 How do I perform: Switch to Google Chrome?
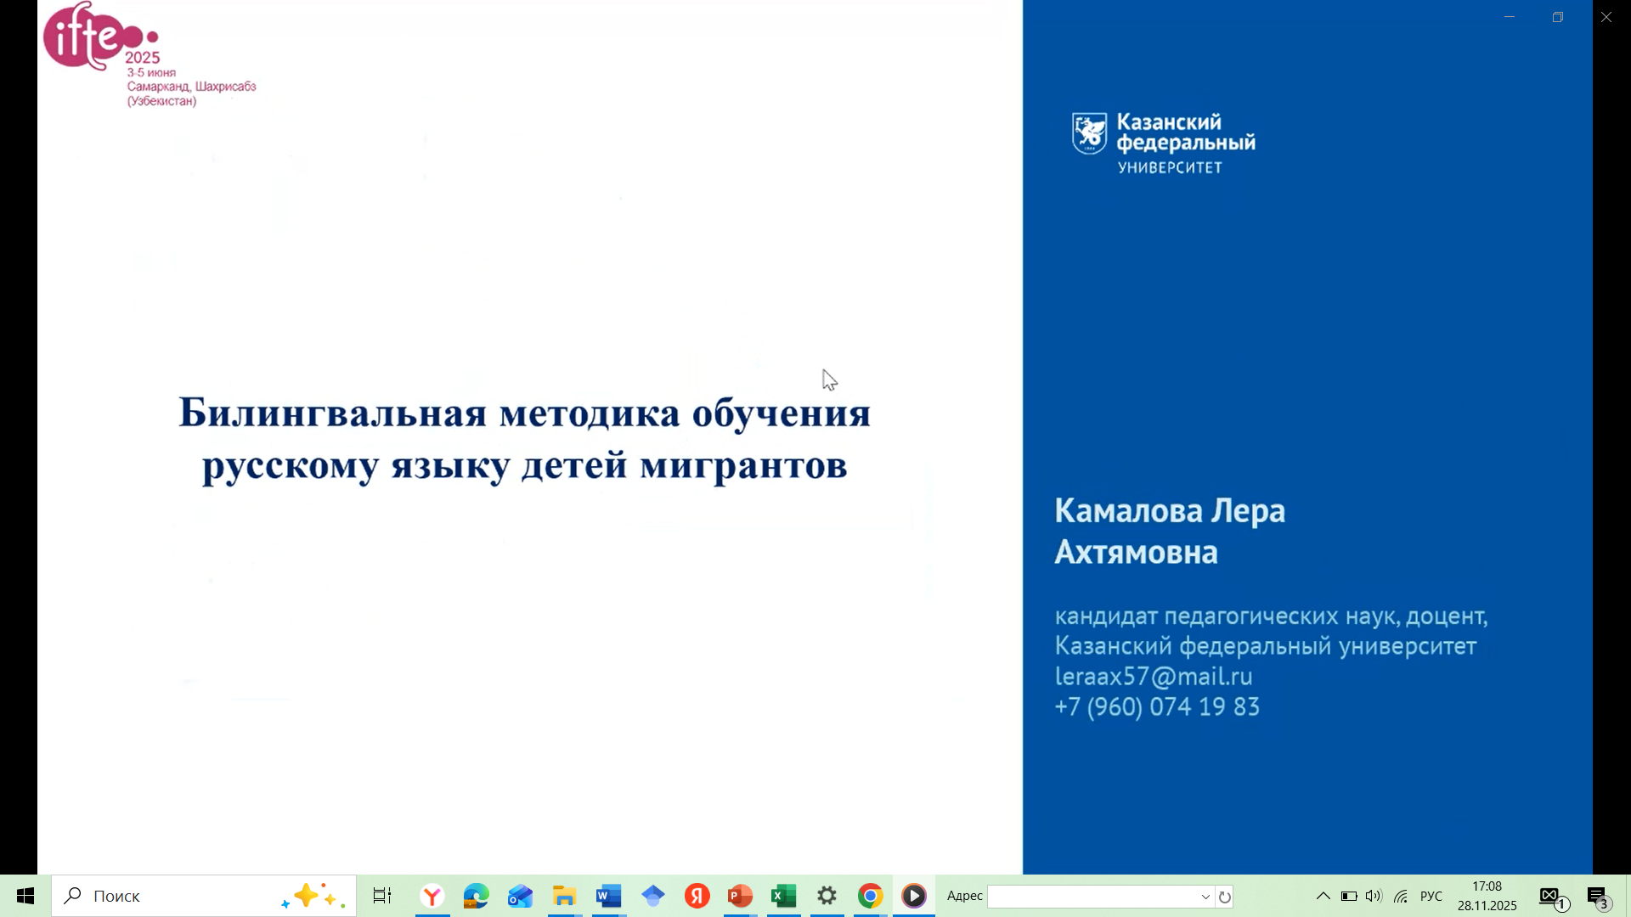(870, 896)
